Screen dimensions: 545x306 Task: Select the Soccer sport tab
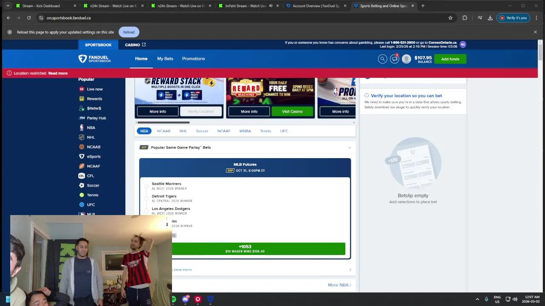click(x=202, y=131)
